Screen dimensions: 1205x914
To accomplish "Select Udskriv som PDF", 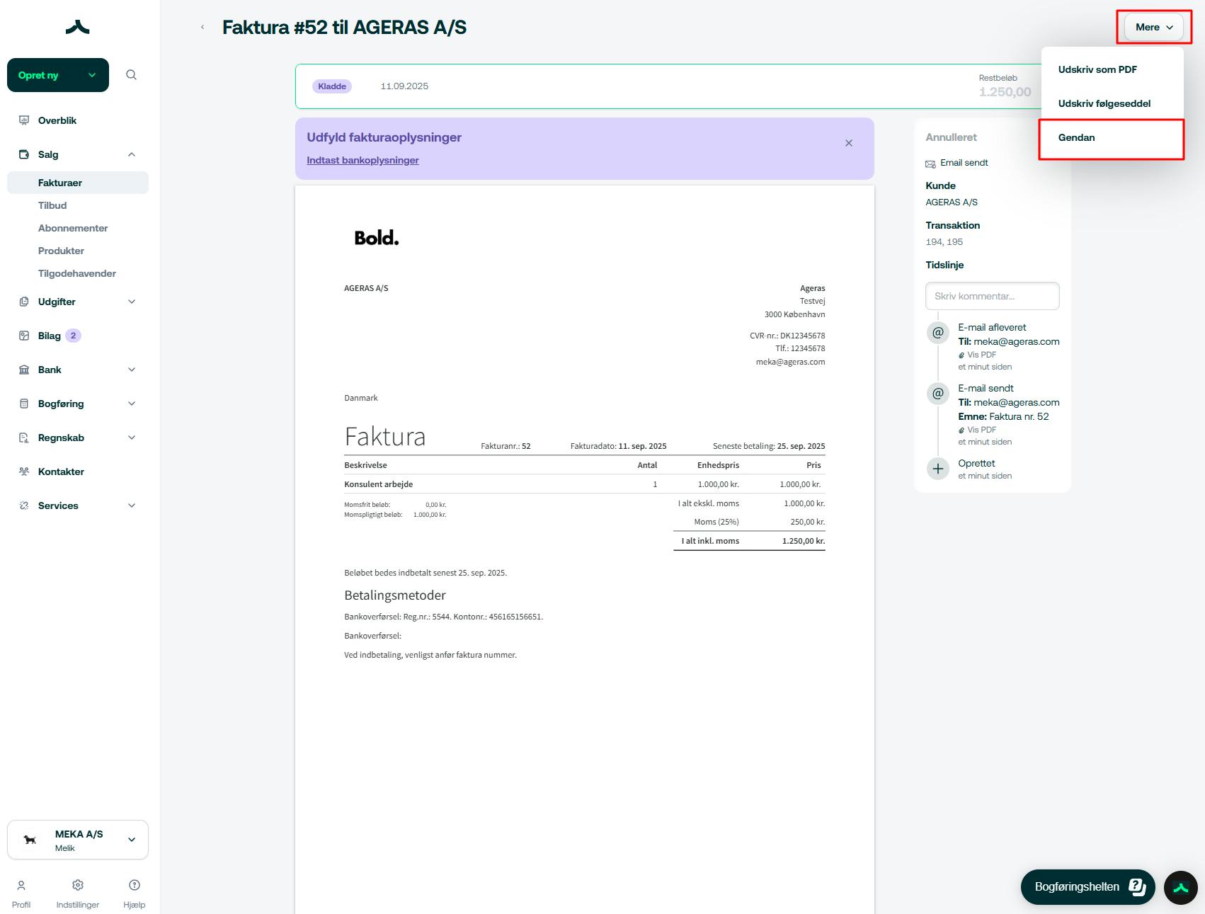I will coord(1112,69).
